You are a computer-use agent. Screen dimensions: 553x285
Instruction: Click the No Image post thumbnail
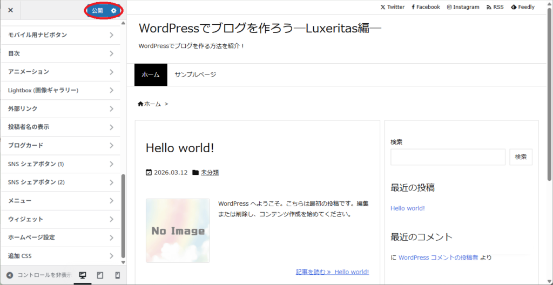pos(178,230)
